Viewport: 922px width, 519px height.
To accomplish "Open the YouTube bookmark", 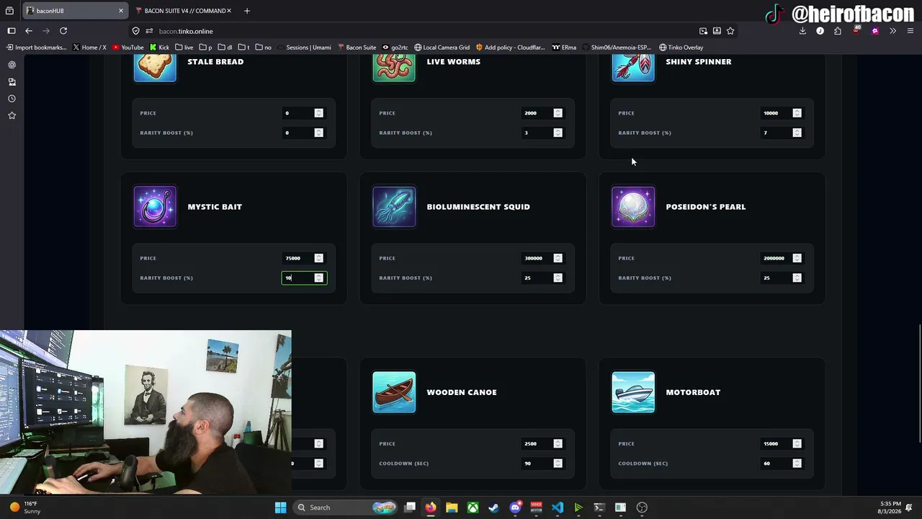I will (127, 48).
